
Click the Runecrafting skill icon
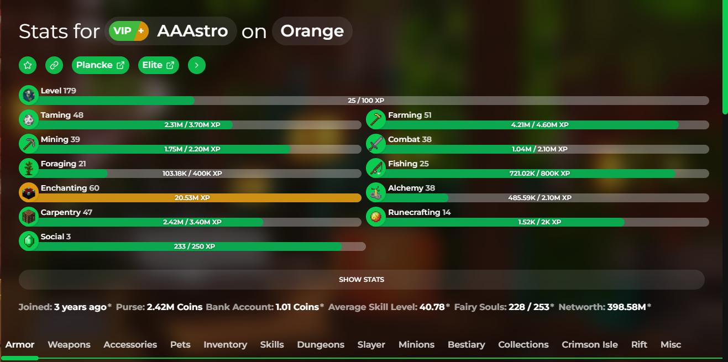click(376, 217)
